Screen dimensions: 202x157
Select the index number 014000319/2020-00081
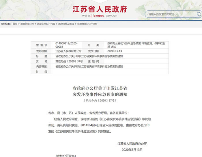(x=66, y=45)
